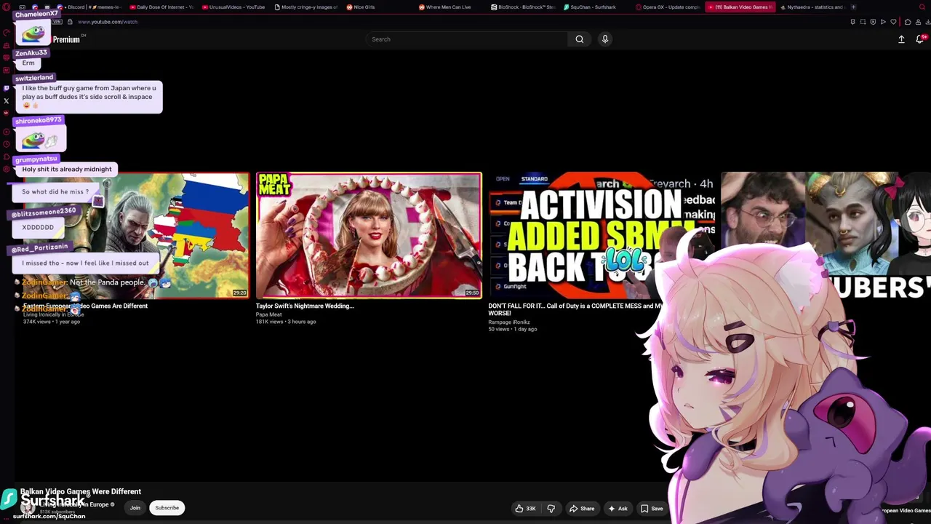This screenshot has width=931, height=524.
Task: Open the Taylor Swift's Nightmare Wedding thumbnail
Action: (368, 235)
